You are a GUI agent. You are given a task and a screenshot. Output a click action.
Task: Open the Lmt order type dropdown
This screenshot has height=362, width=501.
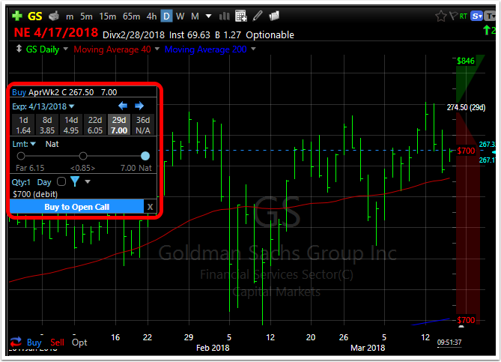pyautogui.click(x=24, y=144)
